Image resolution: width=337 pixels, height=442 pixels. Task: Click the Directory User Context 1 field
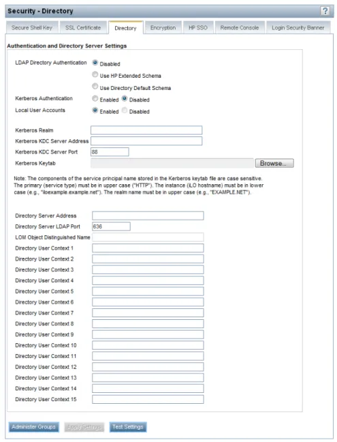click(x=148, y=248)
